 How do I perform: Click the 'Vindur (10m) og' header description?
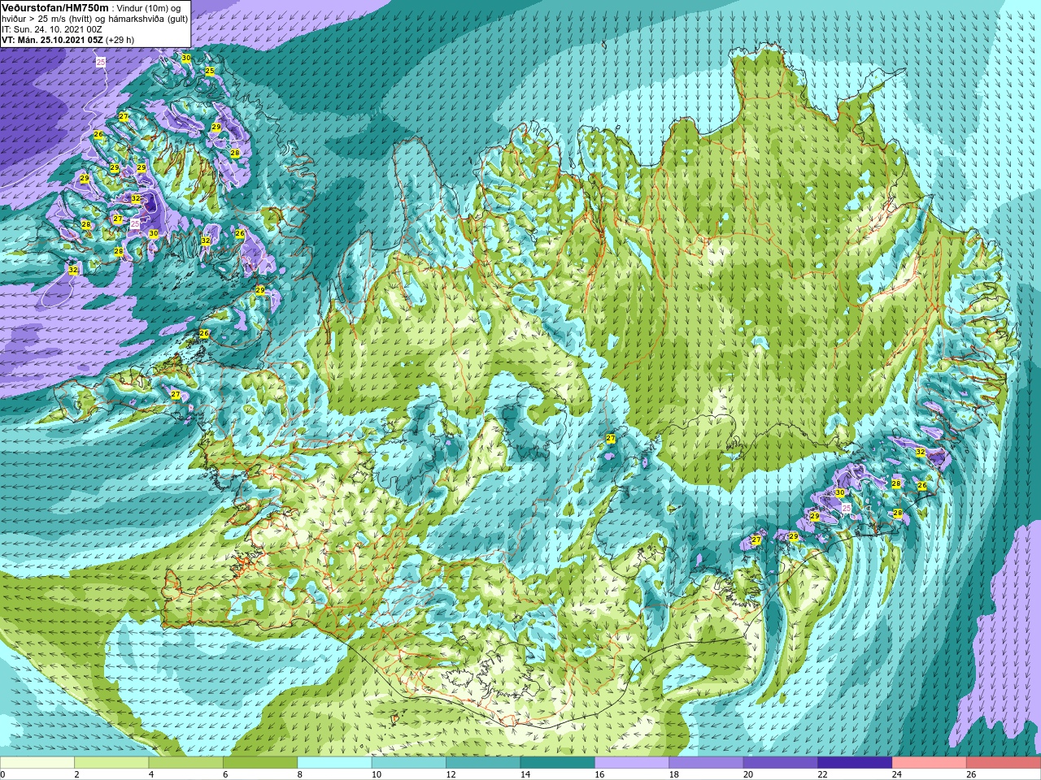point(150,8)
